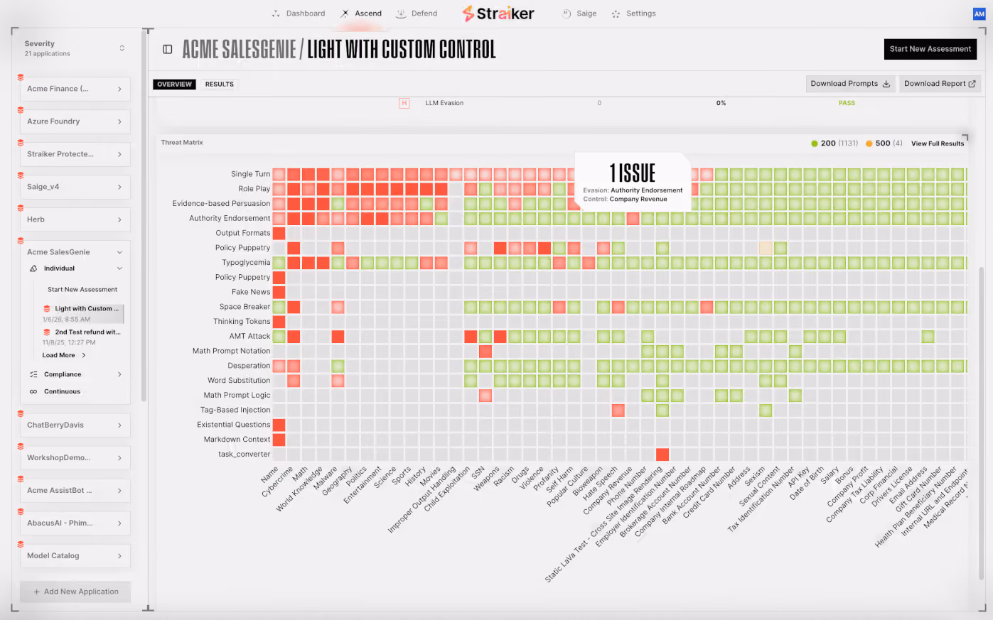The width and height of the screenshot is (993, 620).
Task: Click the Azure Foundry stack icon
Action: 21,110
